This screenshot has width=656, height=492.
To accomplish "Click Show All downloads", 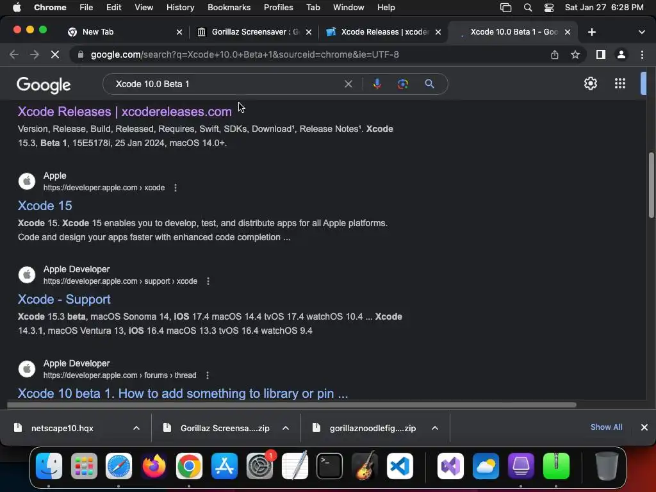I will pyautogui.click(x=606, y=427).
